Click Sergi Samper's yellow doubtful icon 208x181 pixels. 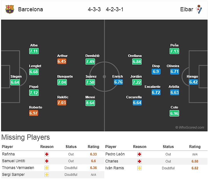(47, 174)
